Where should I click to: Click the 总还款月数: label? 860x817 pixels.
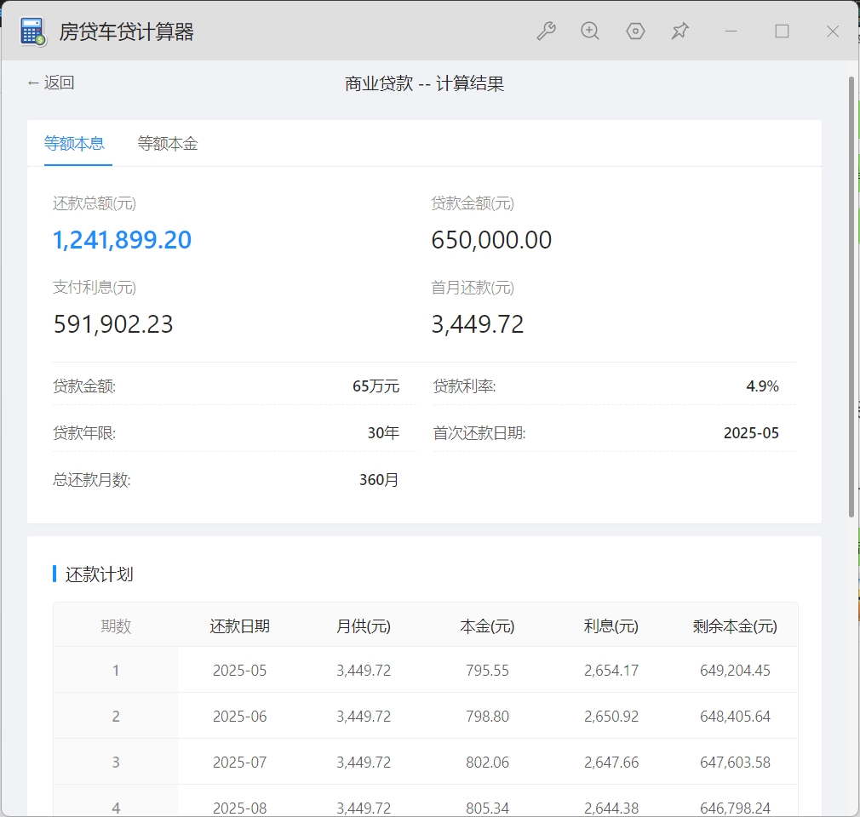pos(92,480)
